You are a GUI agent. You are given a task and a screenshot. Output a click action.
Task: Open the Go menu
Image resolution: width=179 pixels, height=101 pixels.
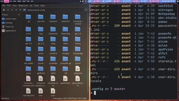[31, 6]
